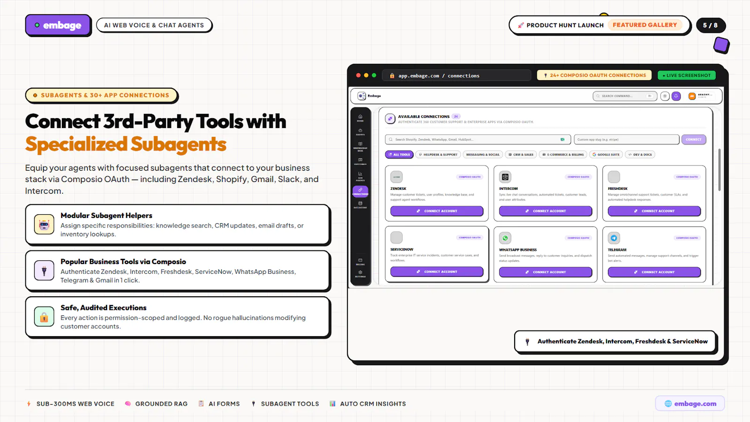Viewport: 750px width, 422px height.
Task: Click the Telegram app icon
Action: [614, 238]
